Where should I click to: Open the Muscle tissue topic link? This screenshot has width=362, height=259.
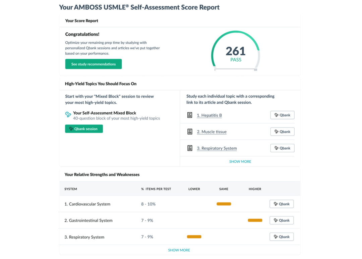coord(212,132)
